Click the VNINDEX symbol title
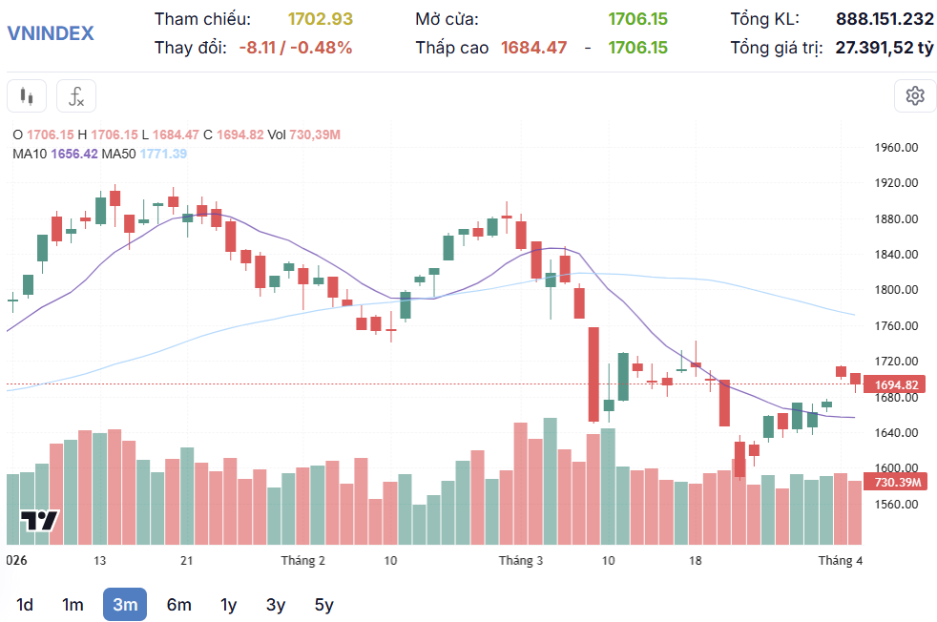The height and width of the screenshot is (622, 937). coord(51,32)
